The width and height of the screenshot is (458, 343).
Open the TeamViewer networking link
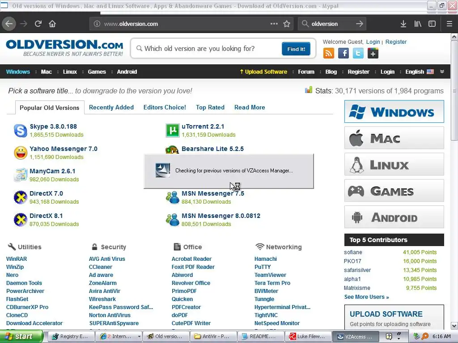tap(270, 275)
